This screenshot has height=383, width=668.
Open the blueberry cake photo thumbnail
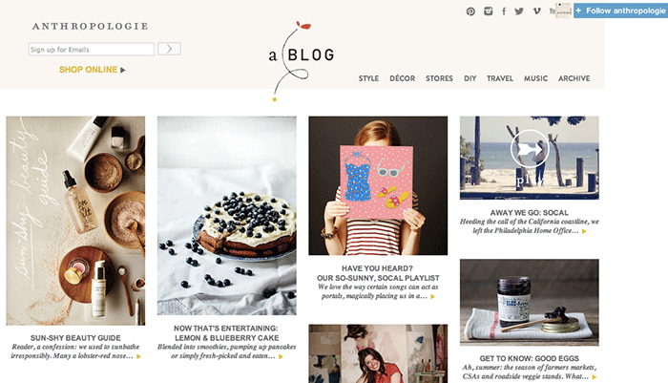227,216
